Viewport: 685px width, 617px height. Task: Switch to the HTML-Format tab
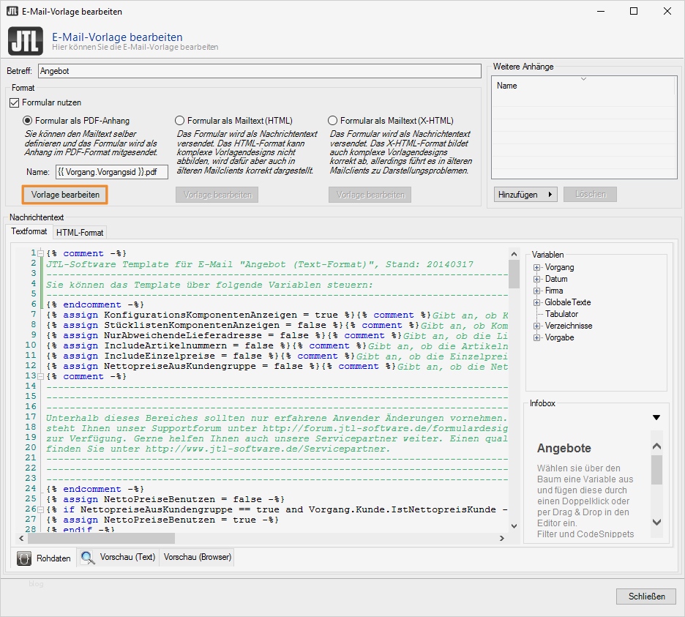click(x=80, y=232)
